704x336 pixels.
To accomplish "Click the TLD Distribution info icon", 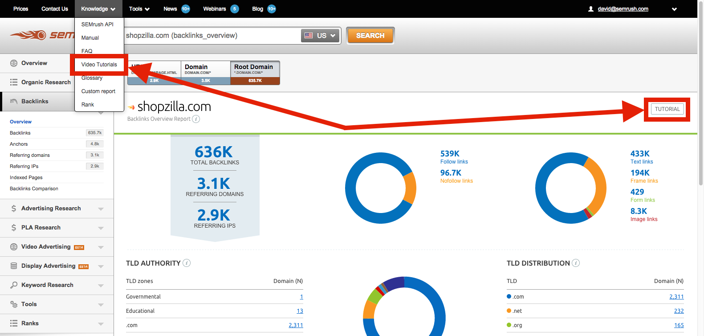I will pos(576,263).
